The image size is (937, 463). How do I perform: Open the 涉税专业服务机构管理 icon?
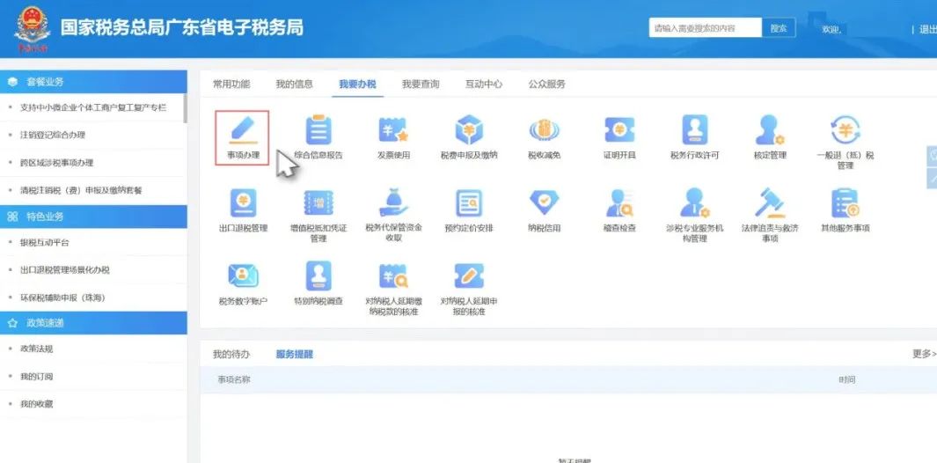[694, 216]
